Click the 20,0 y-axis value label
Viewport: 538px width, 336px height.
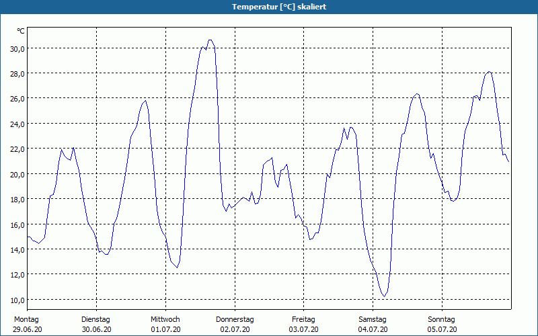pyautogui.click(x=17, y=174)
